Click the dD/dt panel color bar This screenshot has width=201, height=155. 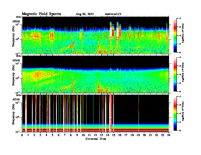pos(175,74)
